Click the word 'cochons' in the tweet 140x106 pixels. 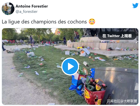click(x=77, y=22)
